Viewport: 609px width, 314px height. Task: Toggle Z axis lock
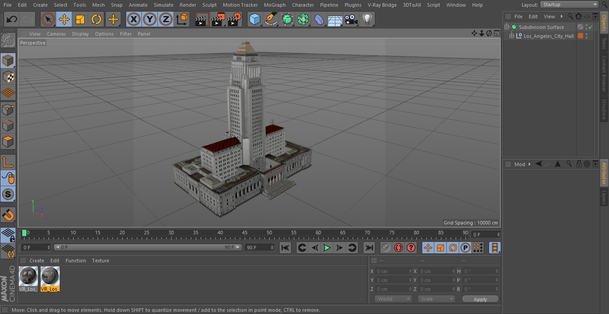[x=166, y=19]
